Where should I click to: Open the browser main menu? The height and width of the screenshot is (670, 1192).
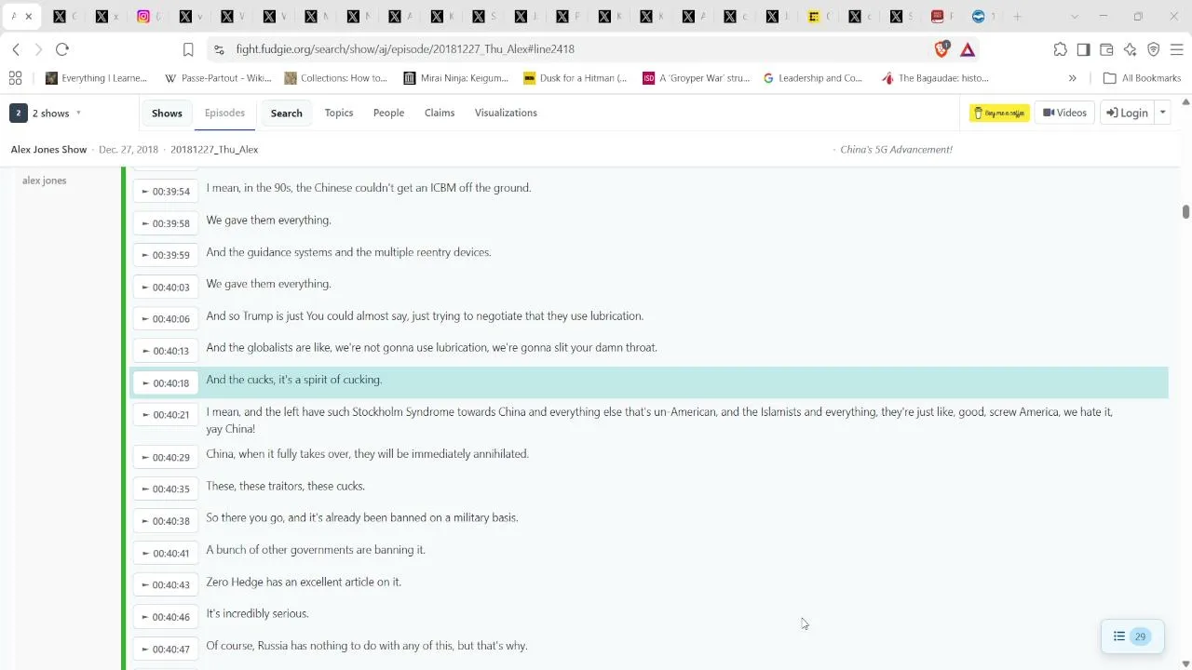click(1176, 49)
